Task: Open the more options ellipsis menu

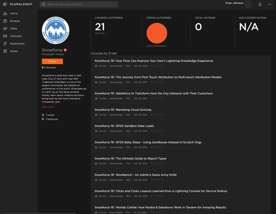Action: [270, 4]
